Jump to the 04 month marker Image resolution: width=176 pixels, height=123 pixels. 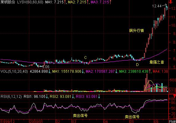click(x=106, y=121)
